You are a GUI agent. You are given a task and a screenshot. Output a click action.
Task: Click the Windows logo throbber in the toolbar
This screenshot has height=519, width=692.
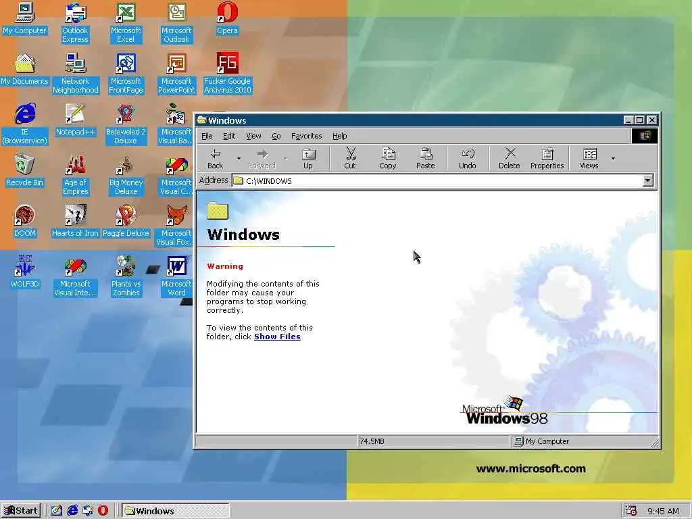(x=645, y=136)
